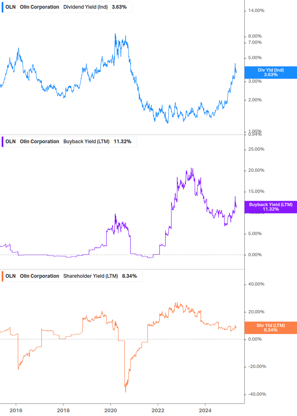The height and width of the screenshot is (416, 297).
Task: Click the 7.00% dividend yield axis label
Action: pos(255,43)
